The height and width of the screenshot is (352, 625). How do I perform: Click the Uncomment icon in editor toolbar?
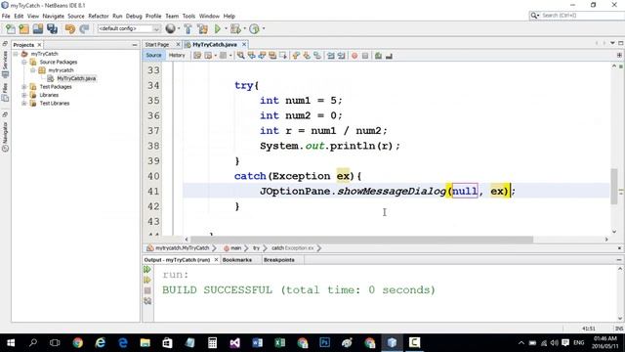pos(389,56)
